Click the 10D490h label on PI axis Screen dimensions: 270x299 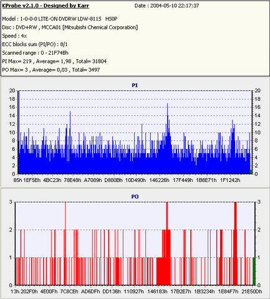tap(135, 180)
